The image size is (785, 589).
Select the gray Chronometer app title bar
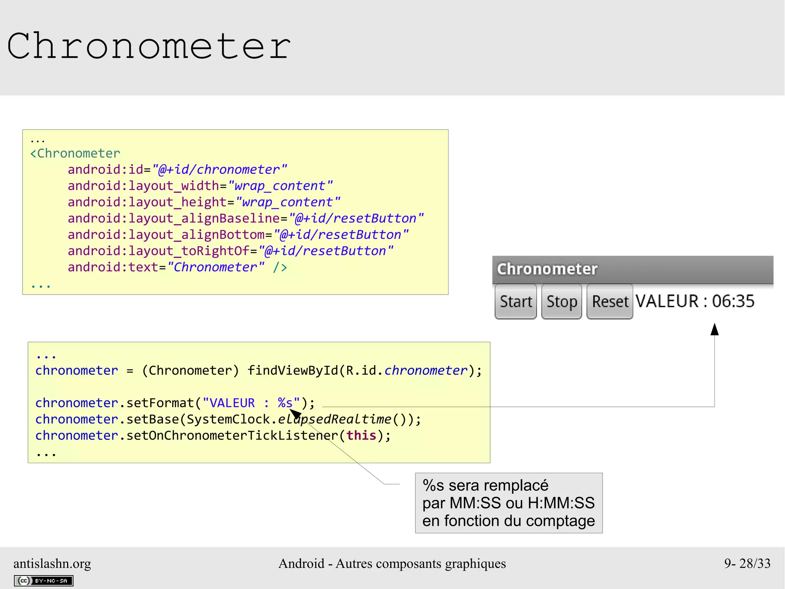pos(632,269)
